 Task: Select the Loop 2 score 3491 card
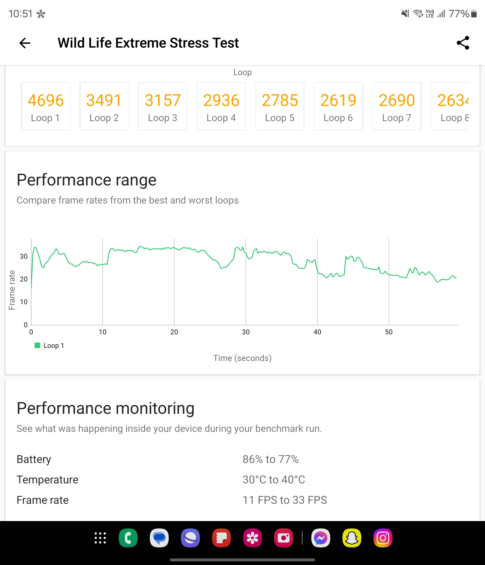tap(104, 106)
